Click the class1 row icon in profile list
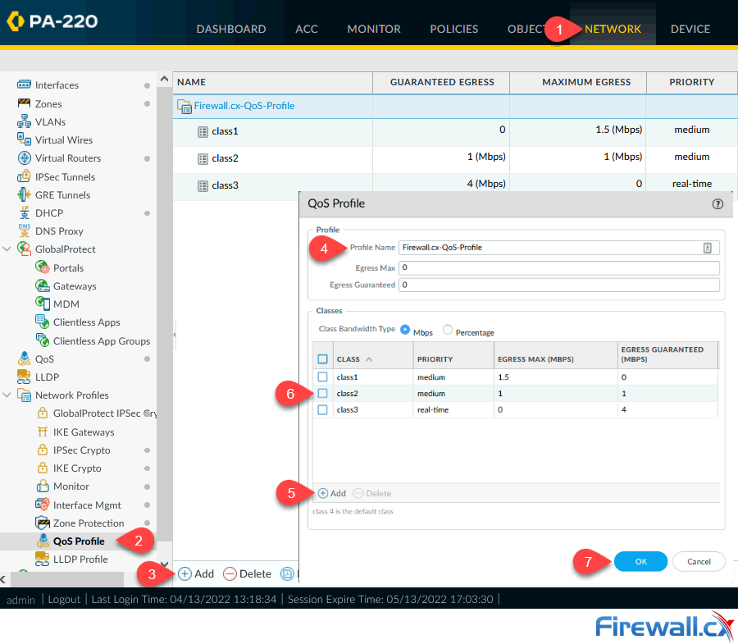The height and width of the screenshot is (644, 738). [203, 132]
